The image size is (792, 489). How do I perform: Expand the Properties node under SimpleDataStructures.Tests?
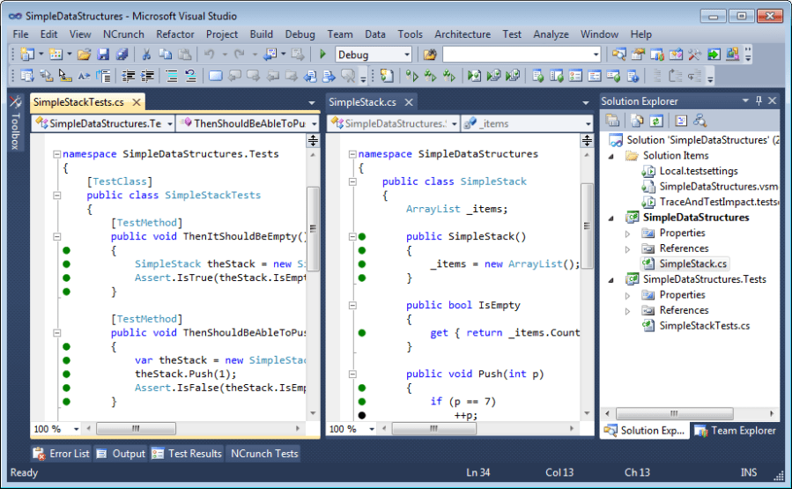pyautogui.click(x=628, y=295)
